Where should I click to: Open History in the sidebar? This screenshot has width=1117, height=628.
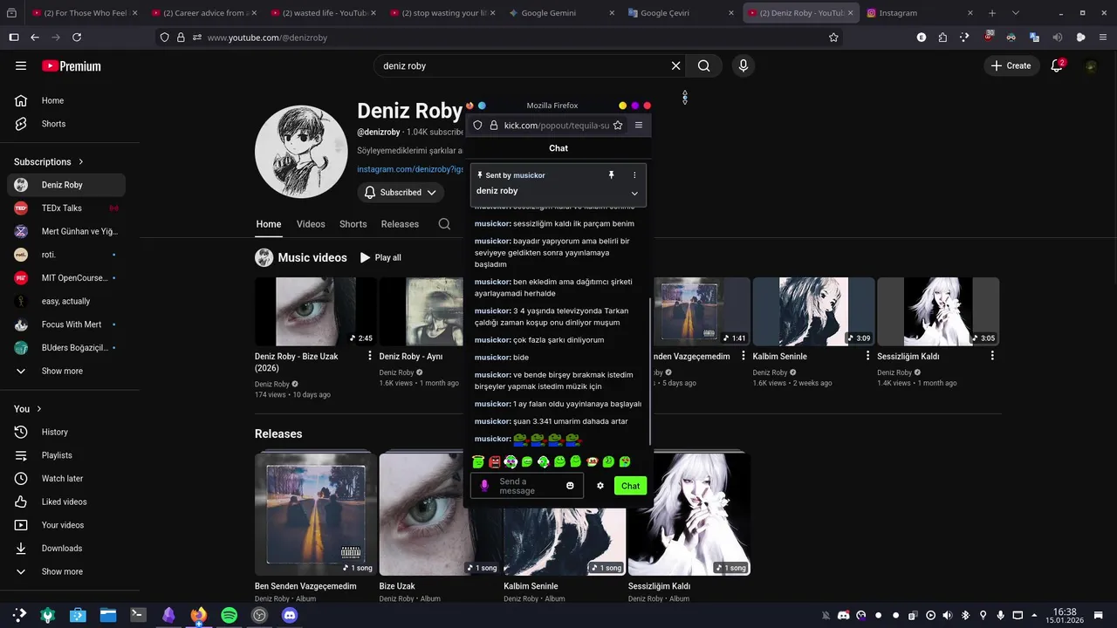(x=66, y=432)
